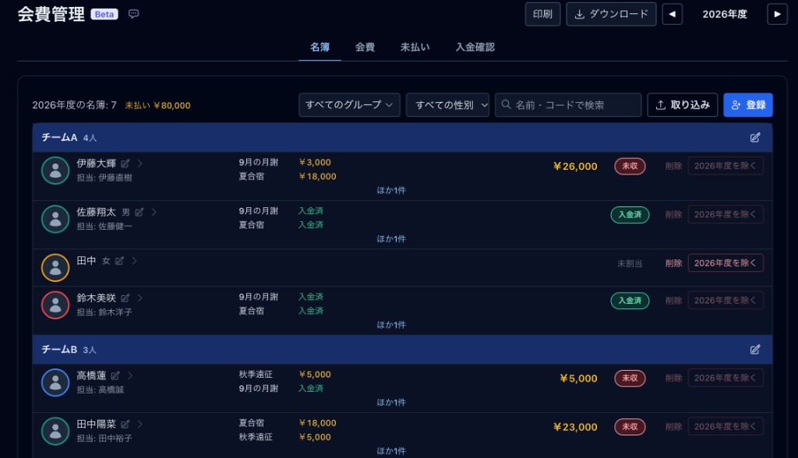The height and width of the screenshot is (458, 798).
Task: Switch to the 名簿 tab
Action: coord(320,48)
